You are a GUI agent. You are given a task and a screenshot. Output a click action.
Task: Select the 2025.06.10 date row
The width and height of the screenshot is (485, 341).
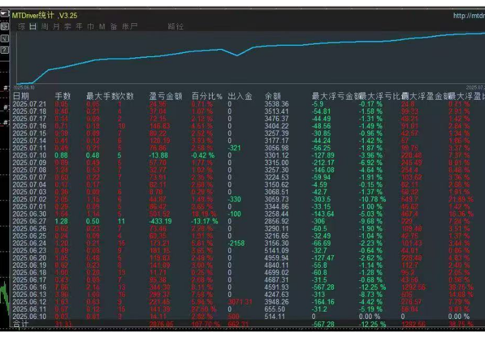(29, 317)
